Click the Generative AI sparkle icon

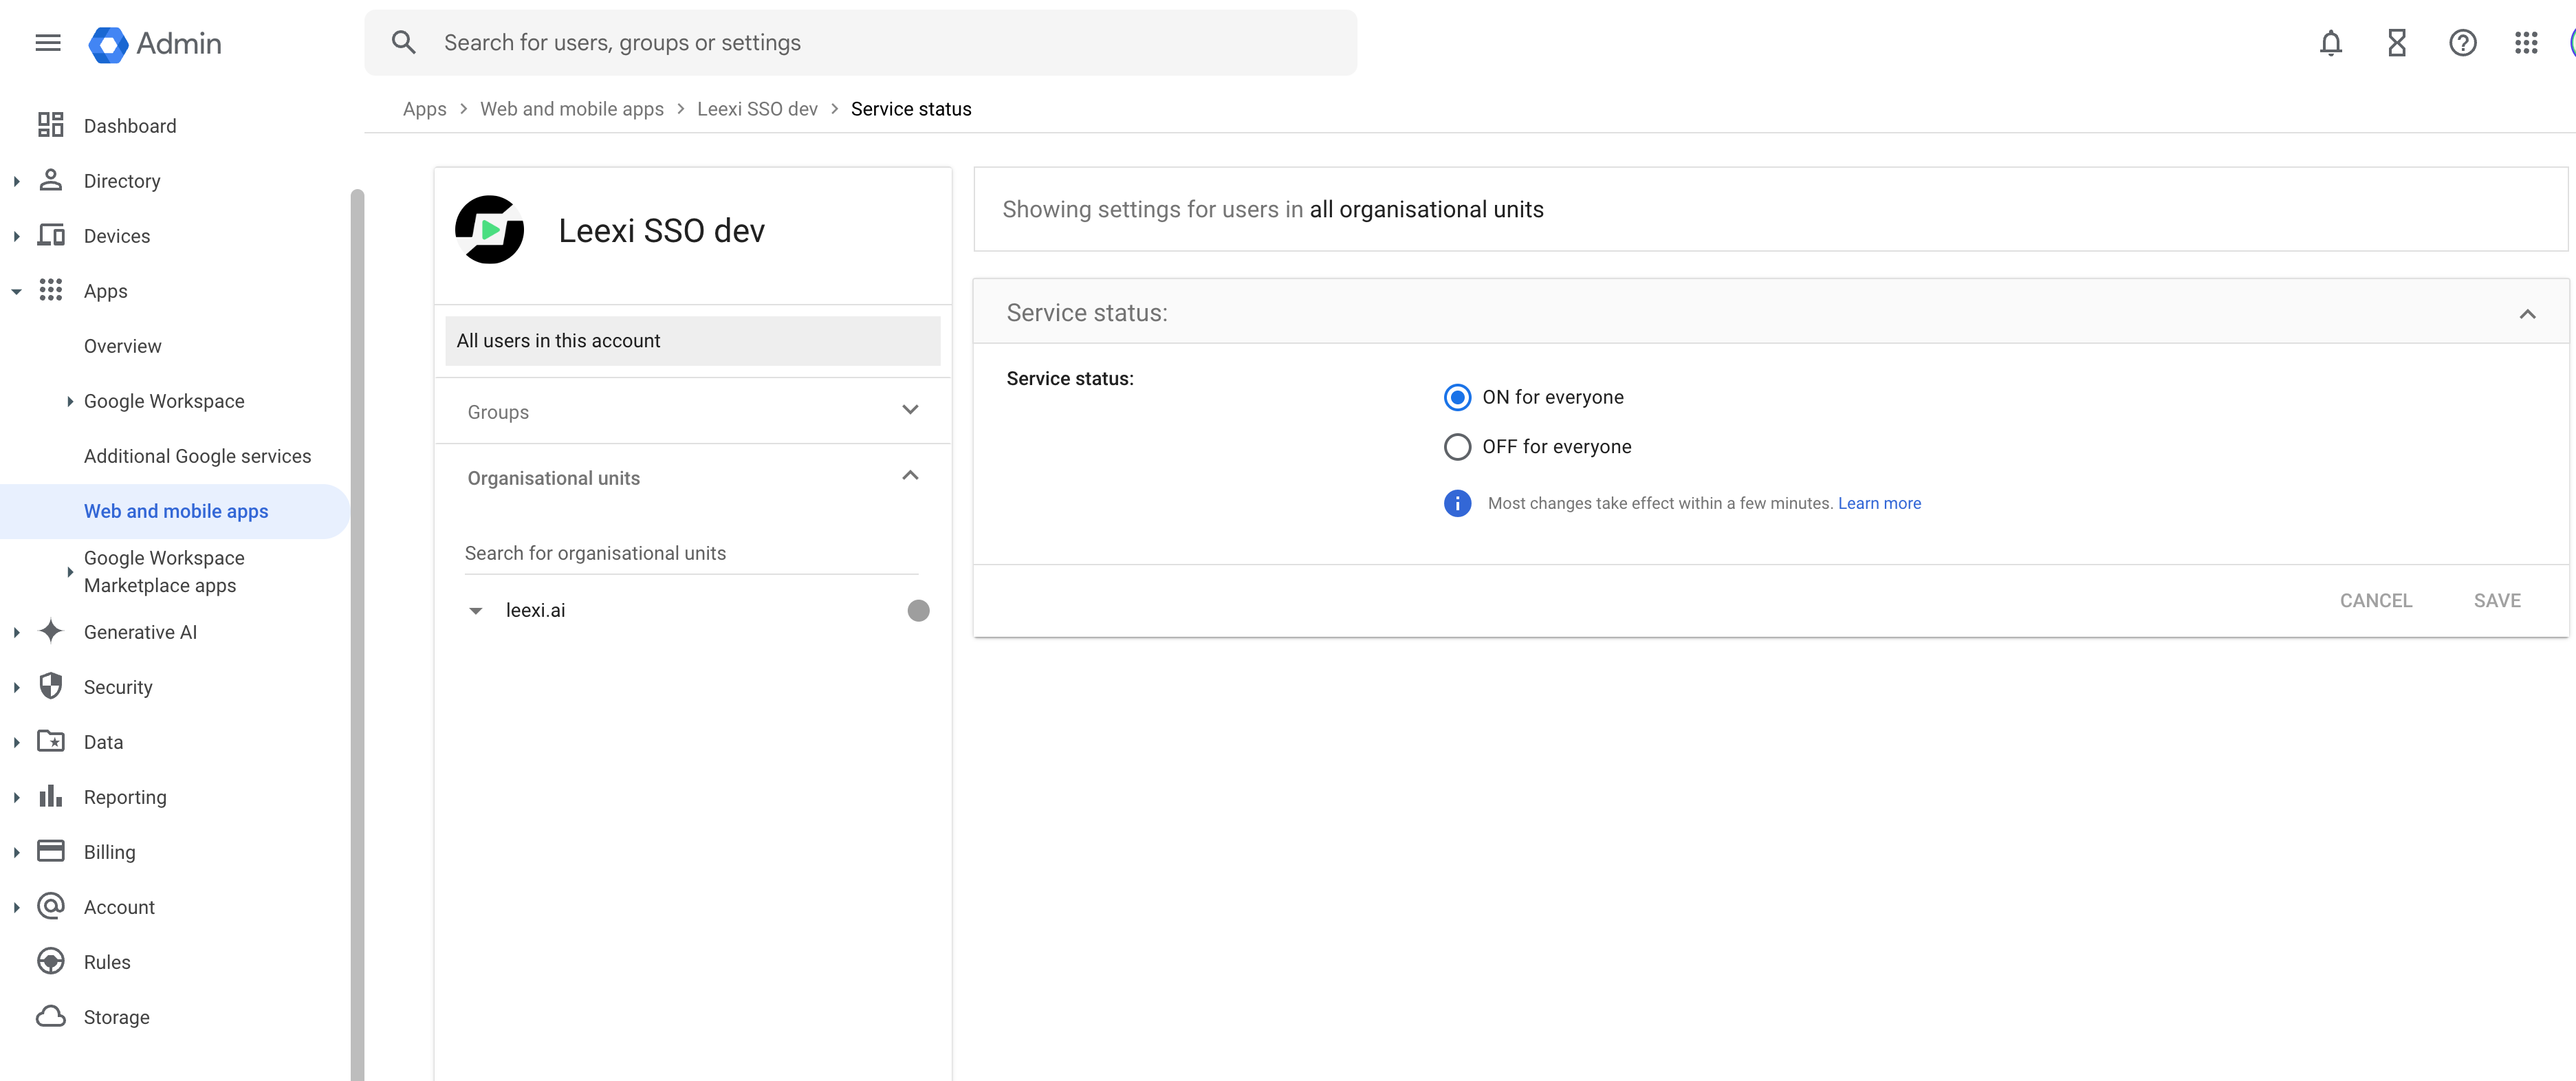[x=50, y=631]
